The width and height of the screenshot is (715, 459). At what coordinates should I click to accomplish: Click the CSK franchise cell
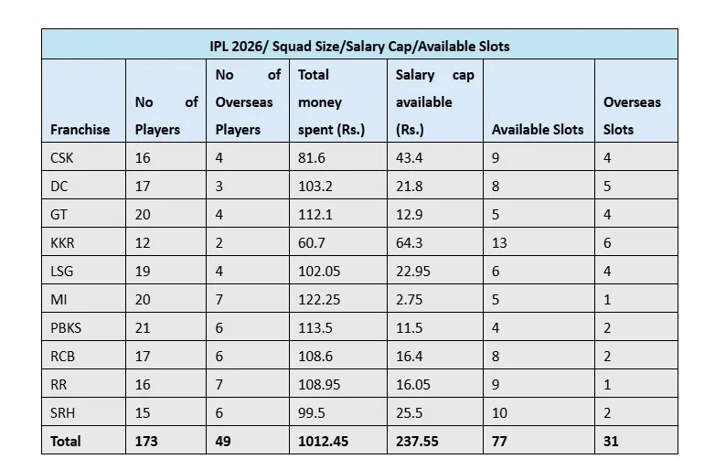pos(63,158)
